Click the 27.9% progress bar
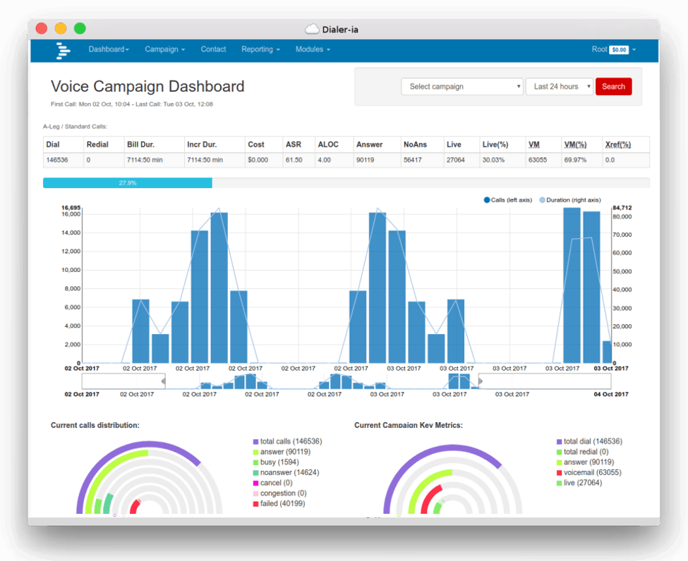 tap(128, 183)
